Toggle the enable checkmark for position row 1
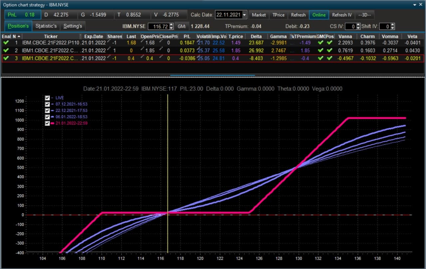The image size is (426, 269). click(x=6, y=43)
